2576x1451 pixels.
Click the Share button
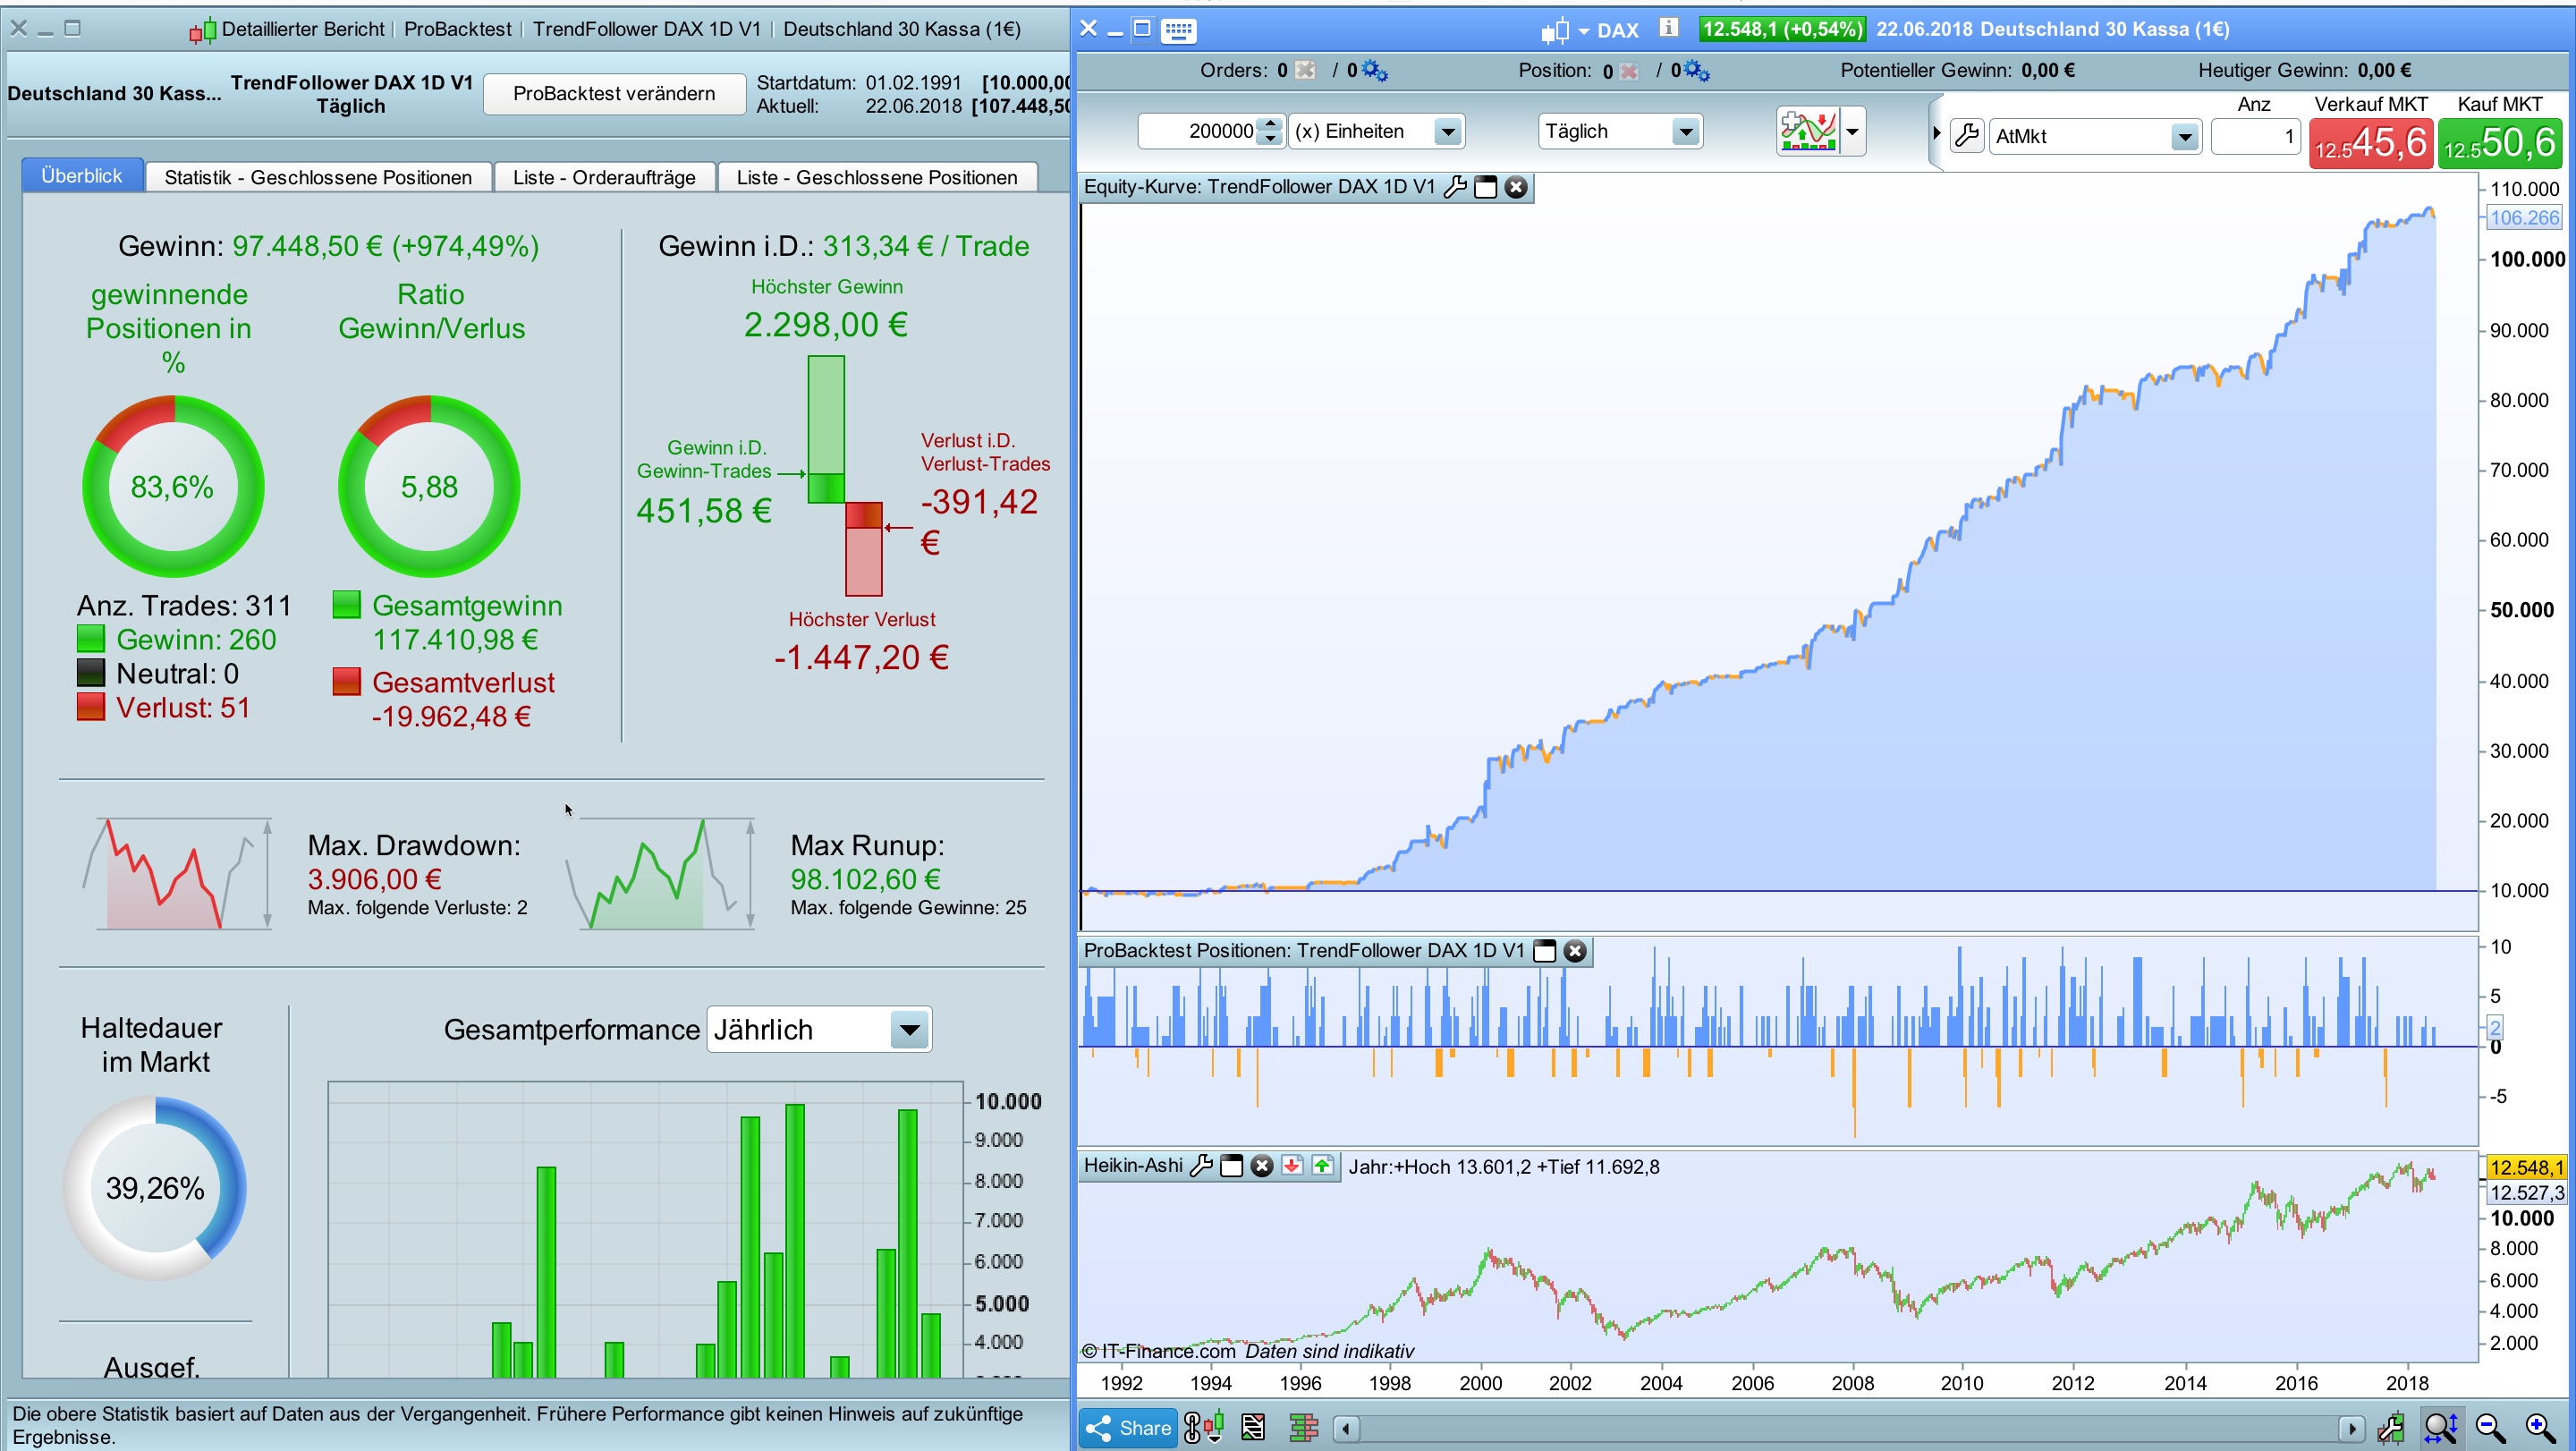coord(1128,1427)
